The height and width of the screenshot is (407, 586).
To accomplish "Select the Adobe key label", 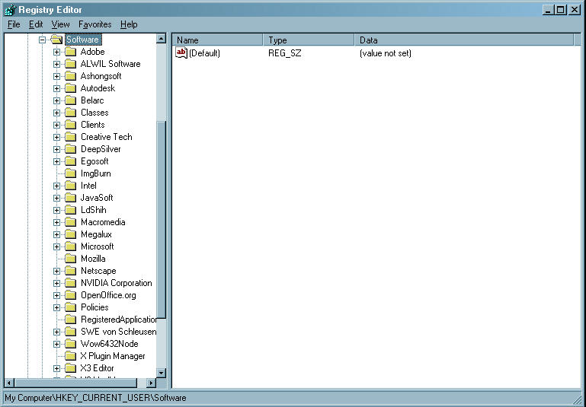I will tap(92, 52).
